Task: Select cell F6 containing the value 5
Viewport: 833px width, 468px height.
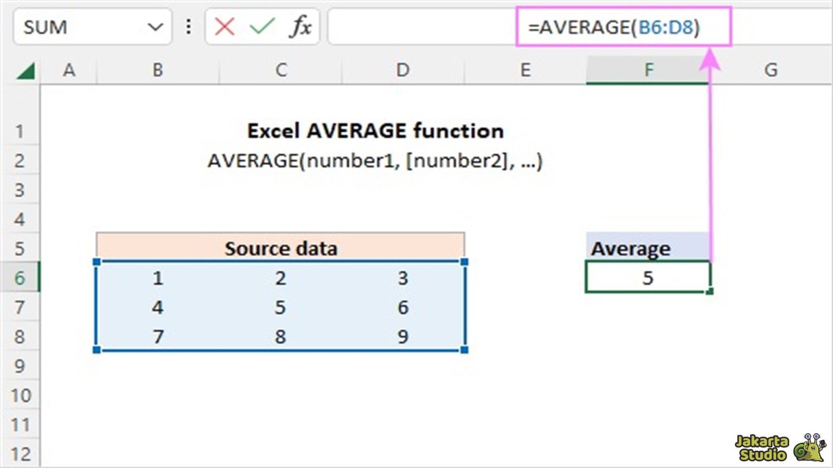Action: [x=648, y=278]
